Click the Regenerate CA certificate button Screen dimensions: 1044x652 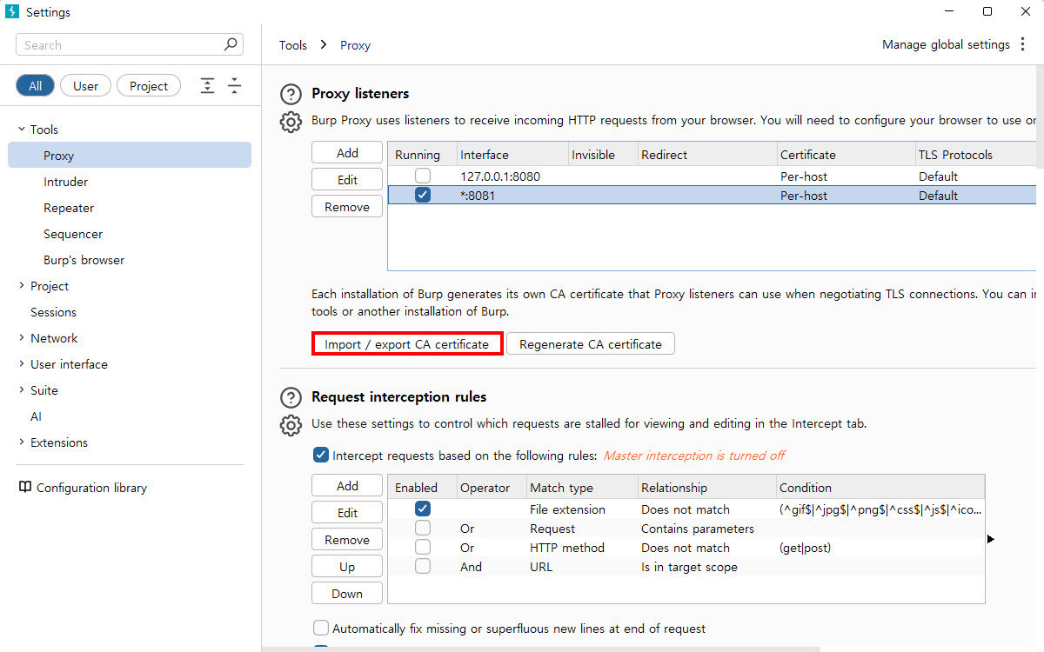click(590, 344)
